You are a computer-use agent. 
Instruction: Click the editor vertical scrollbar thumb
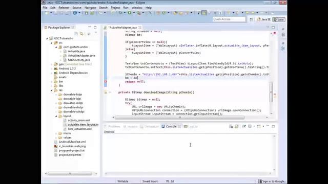(271, 92)
